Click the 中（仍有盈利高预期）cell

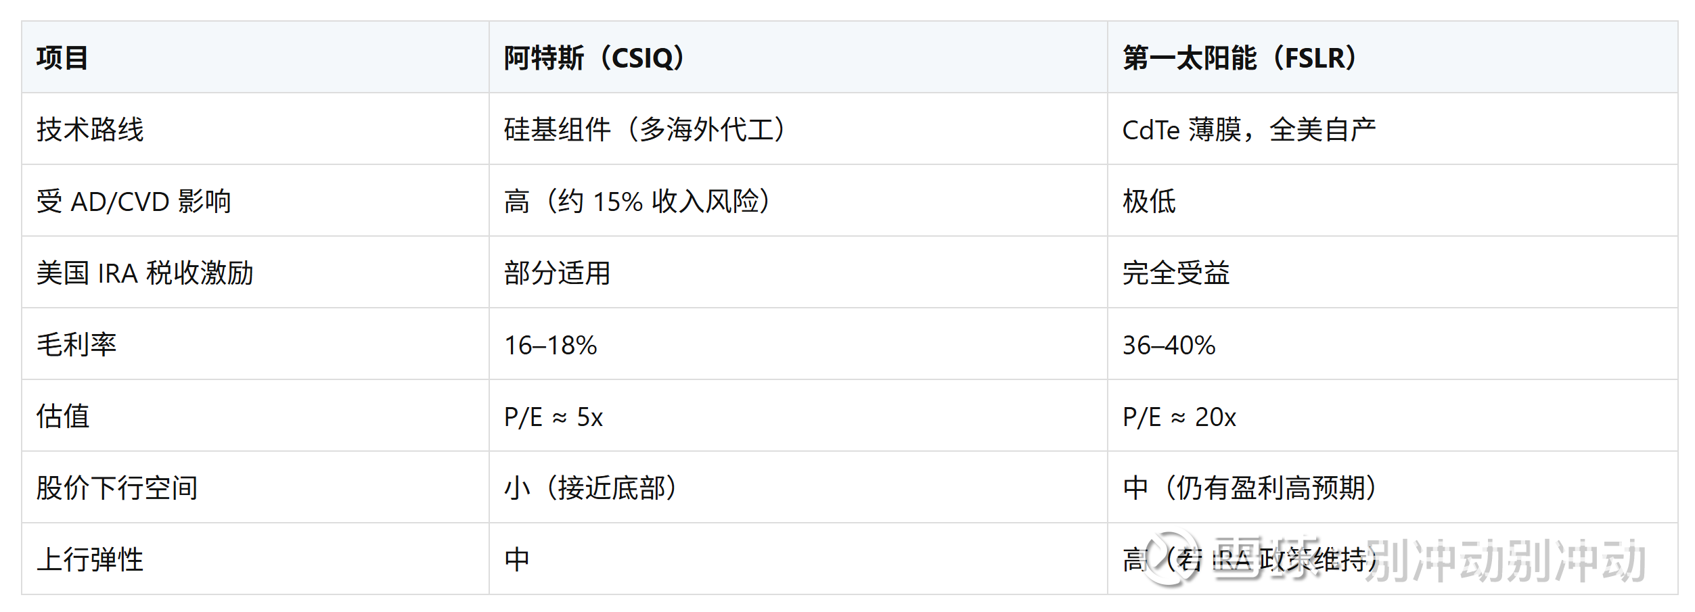1250,488
